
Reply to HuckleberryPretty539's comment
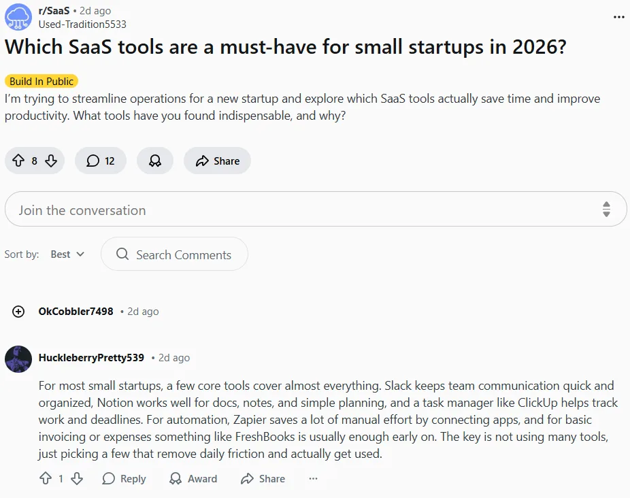(124, 479)
